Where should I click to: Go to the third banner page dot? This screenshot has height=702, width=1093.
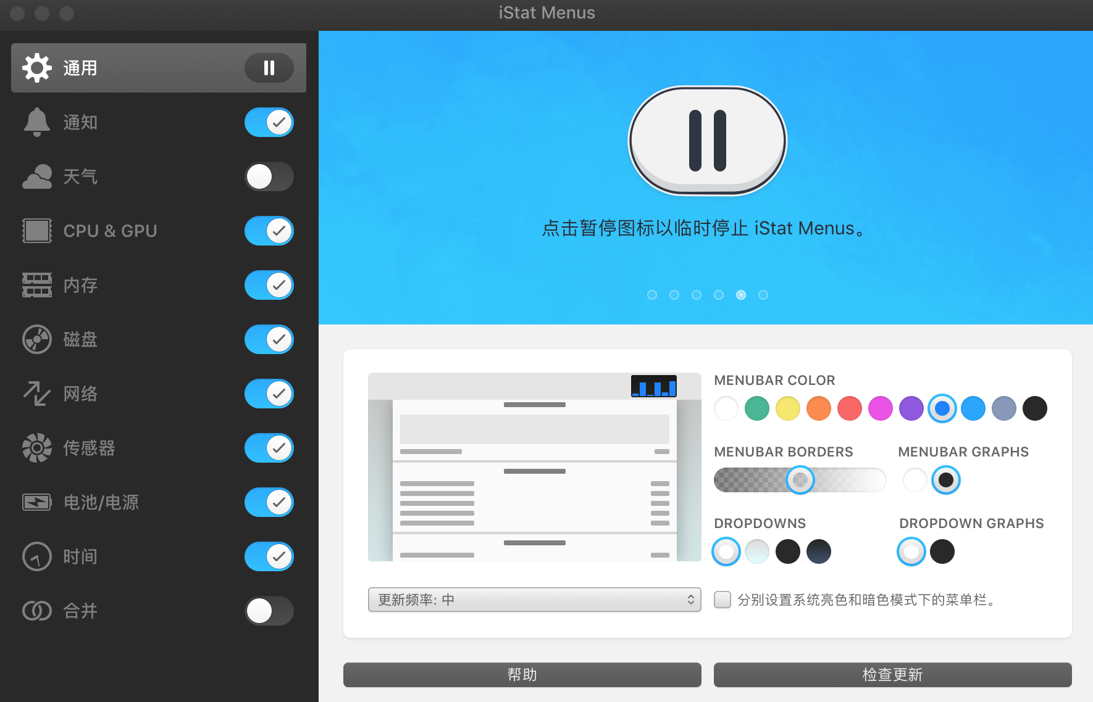(x=697, y=295)
